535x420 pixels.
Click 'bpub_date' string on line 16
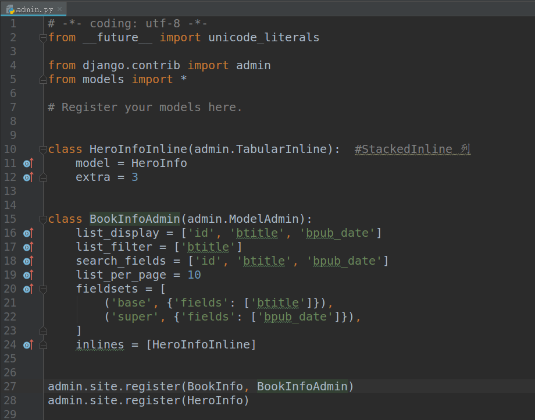pyautogui.click(x=337, y=233)
